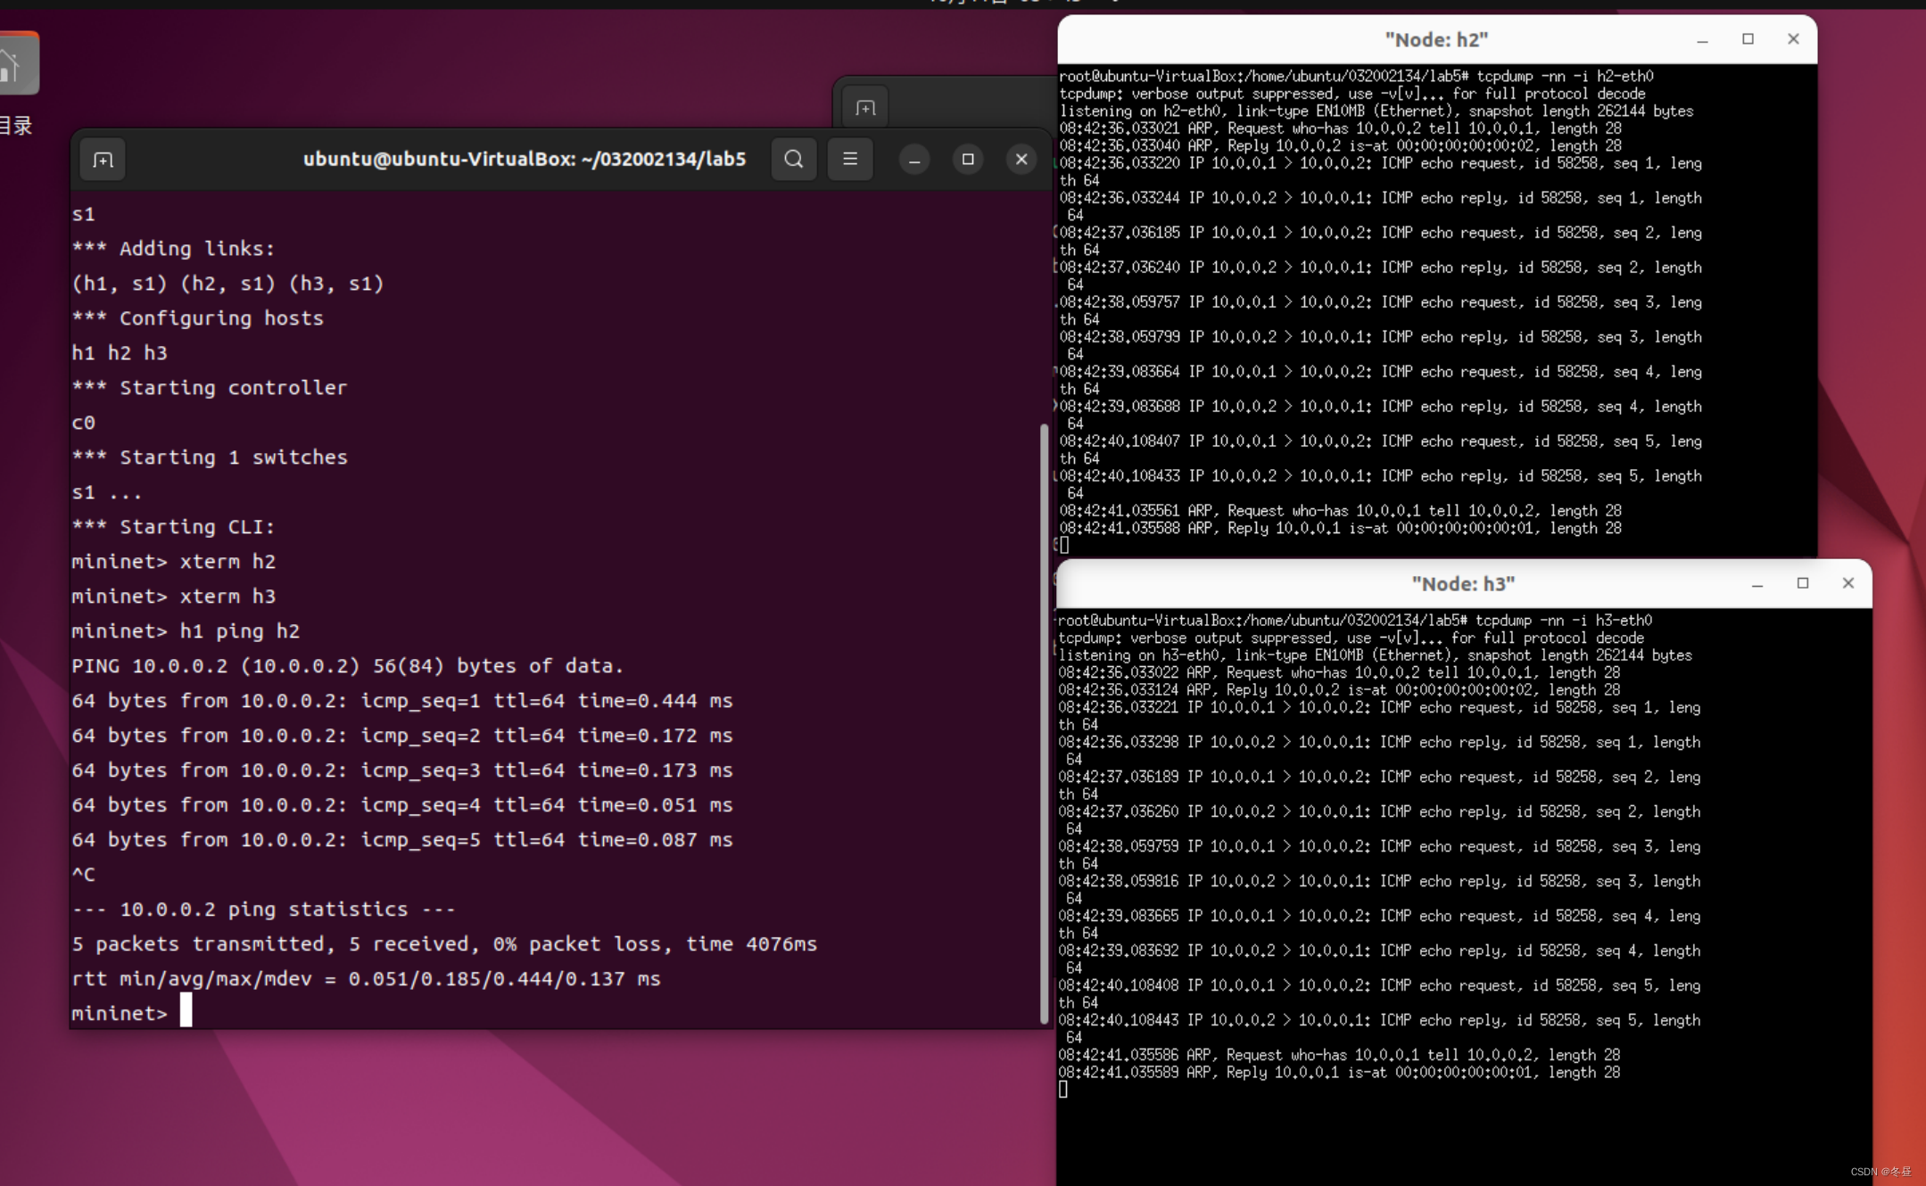The height and width of the screenshot is (1186, 1926).
Task: Click the 08:42:41.035589 ARP Reply line in h3
Action: coord(1339,1073)
